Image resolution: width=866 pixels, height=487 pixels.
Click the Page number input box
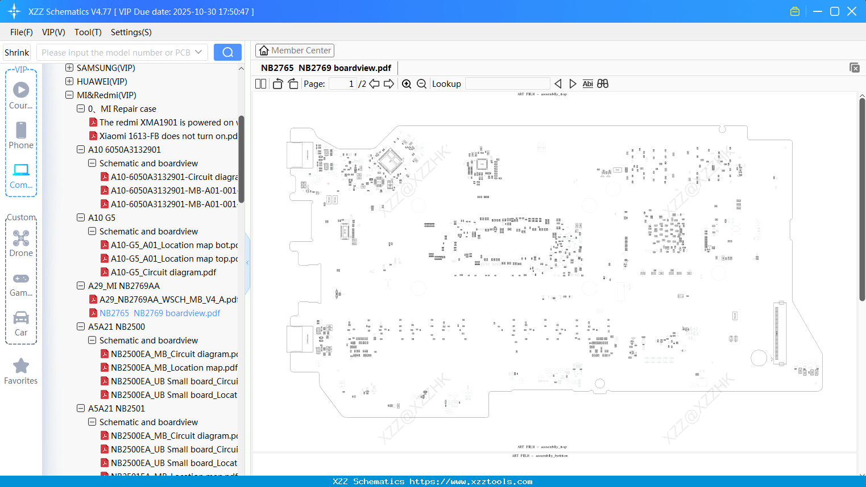click(343, 84)
